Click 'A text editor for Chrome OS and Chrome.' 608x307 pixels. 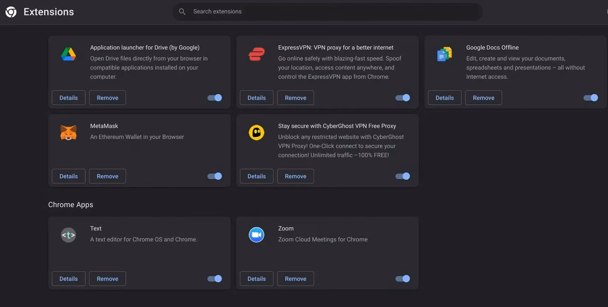(144, 239)
